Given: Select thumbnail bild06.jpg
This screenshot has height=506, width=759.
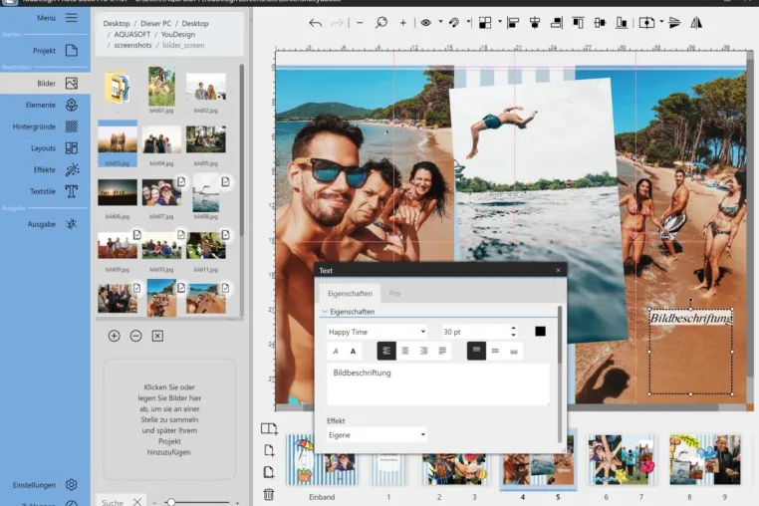Looking at the screenshot, I should pos(118,197).
